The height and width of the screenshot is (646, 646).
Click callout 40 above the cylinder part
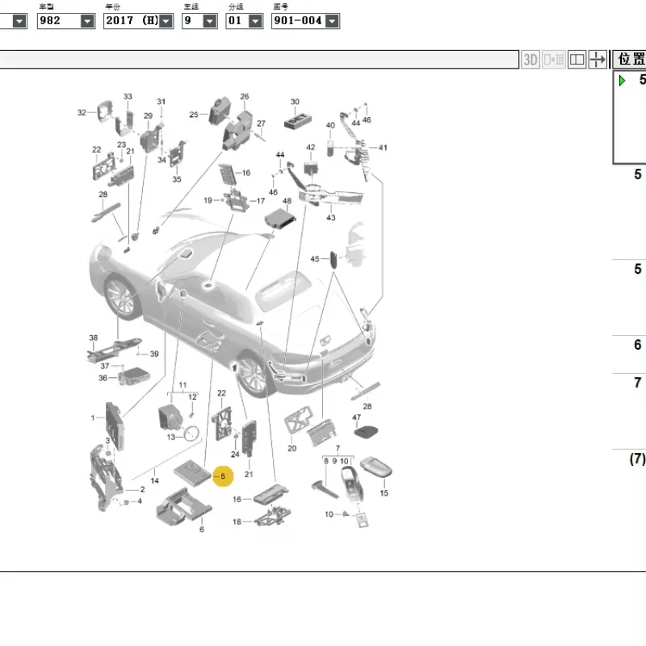tap(330, 125)
